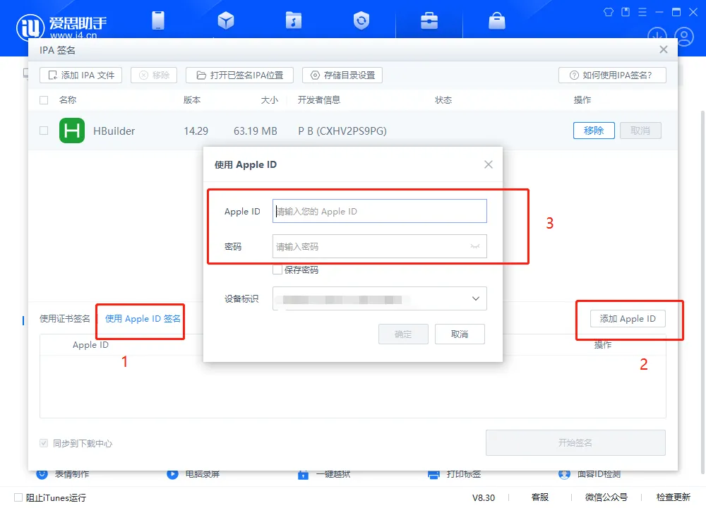Click 添加 Apple ID button

pyautogui.click(x=628, y=319)
